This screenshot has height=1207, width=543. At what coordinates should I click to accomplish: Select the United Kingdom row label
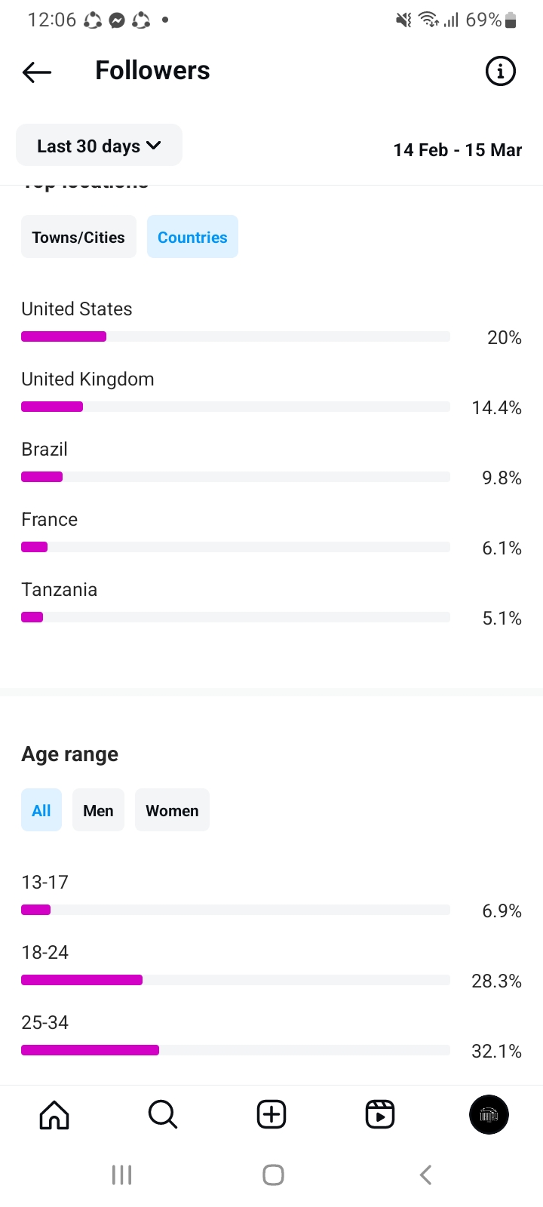(87, 379)
